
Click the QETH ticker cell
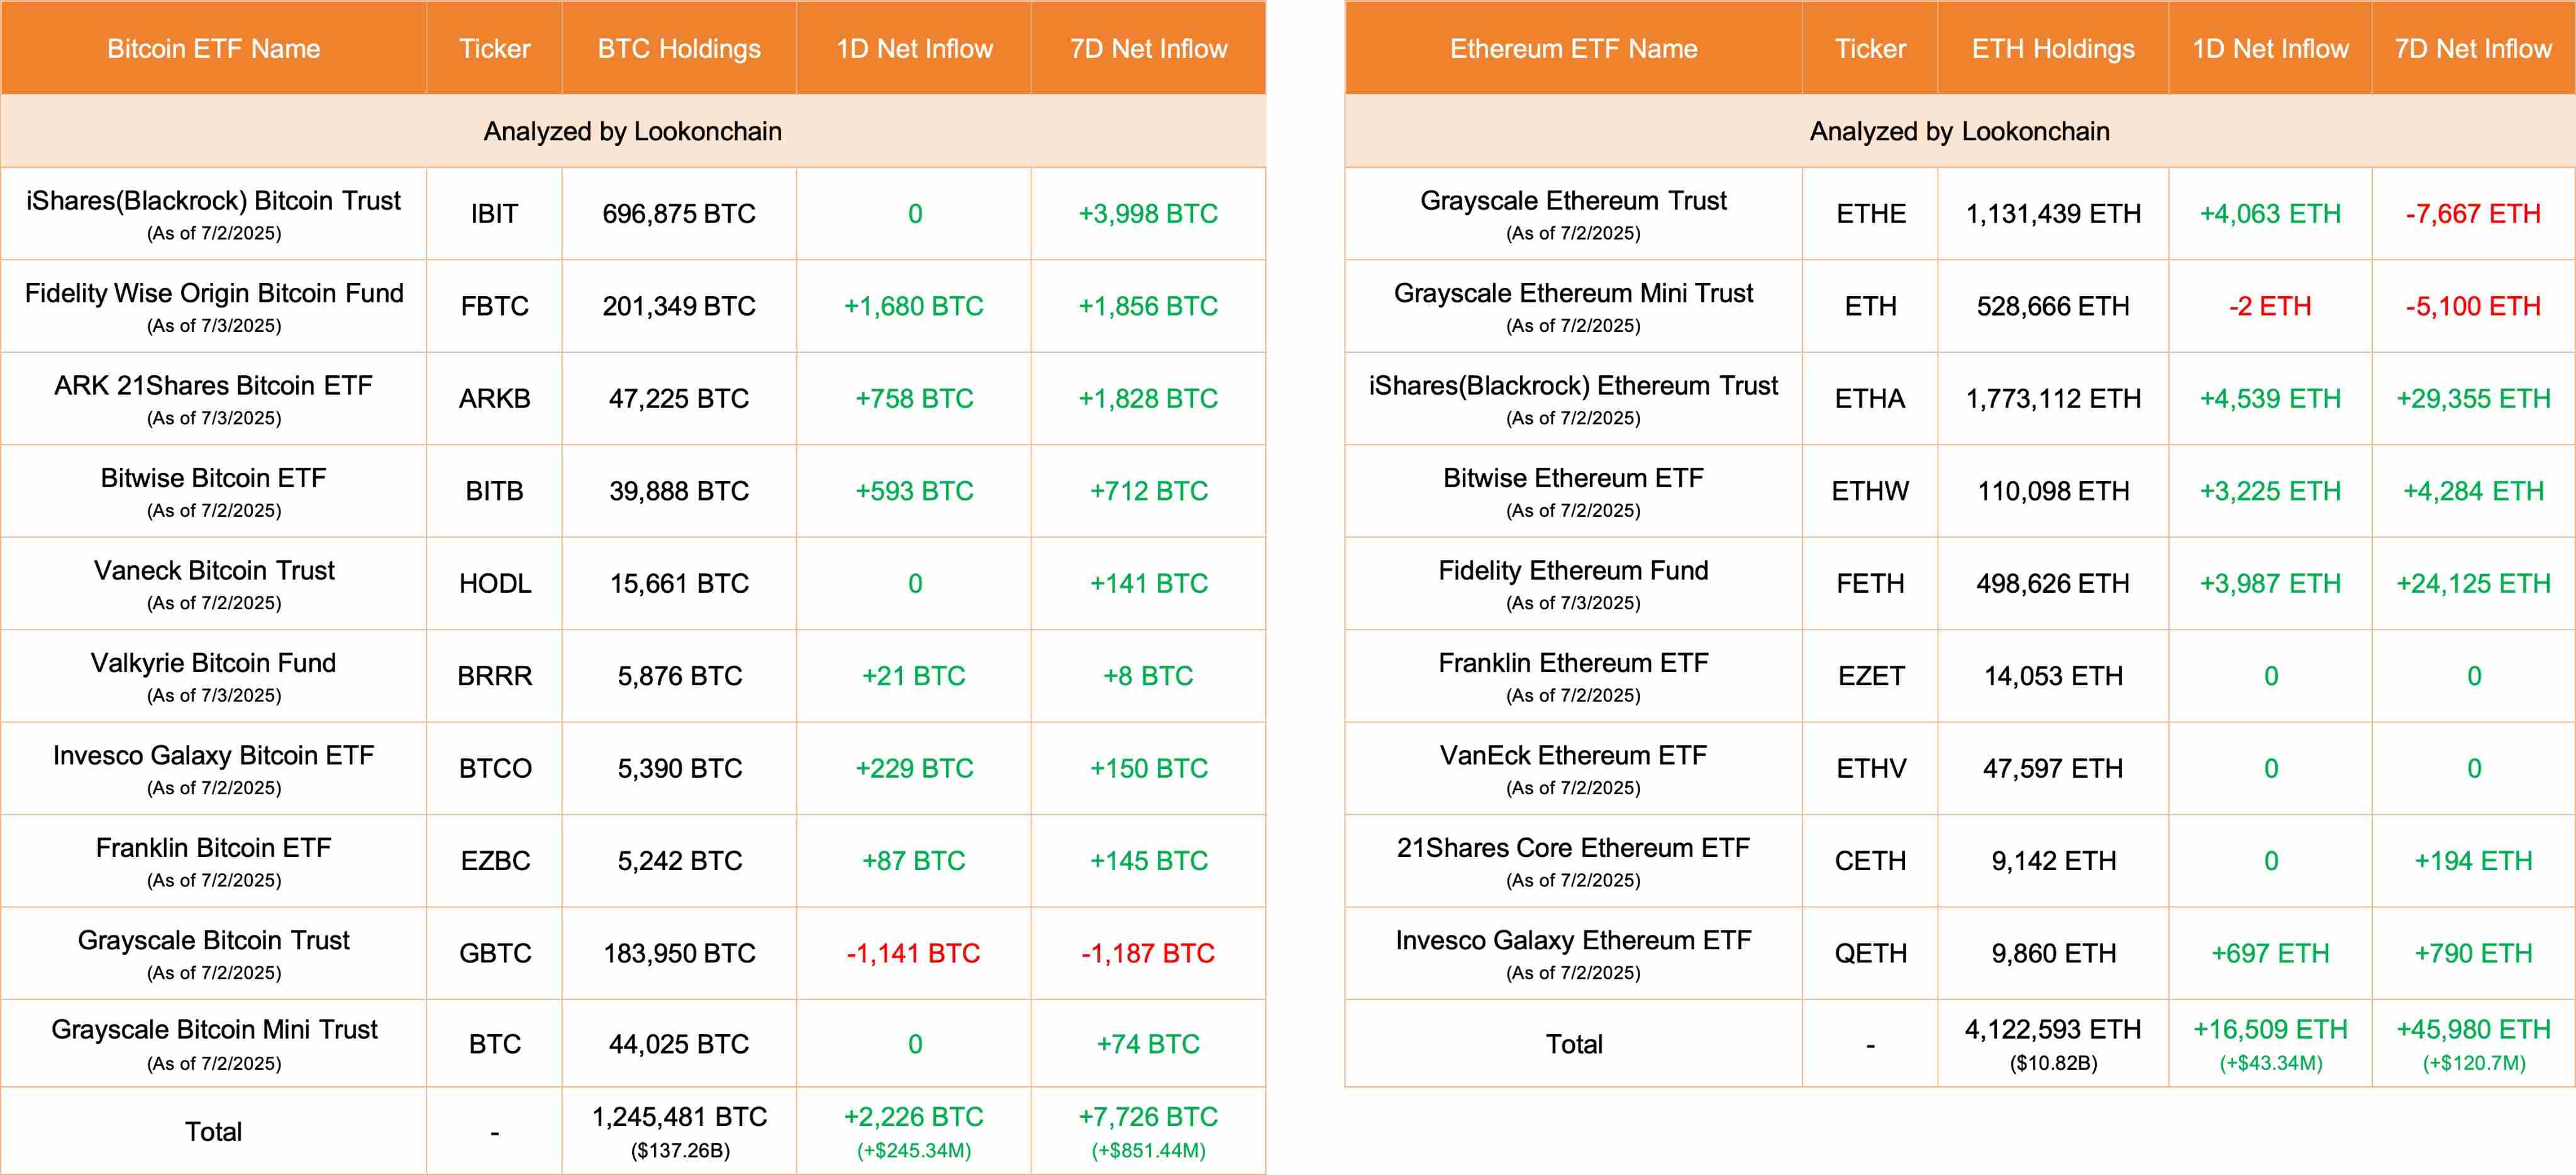(x=1870, y=953)
